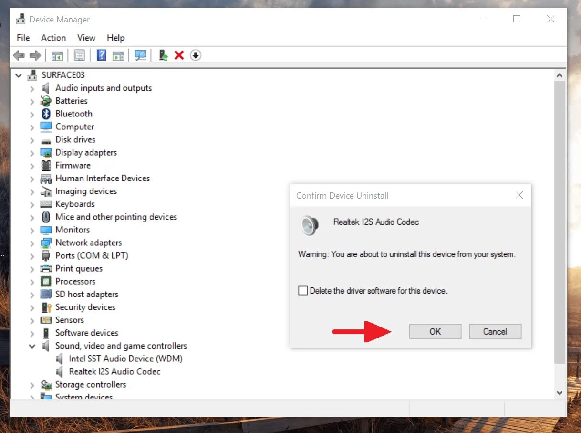Viewport: 581px width, 433px height.
Task: Collapse the SURFACE03 root node
Action: coord(19,75)
